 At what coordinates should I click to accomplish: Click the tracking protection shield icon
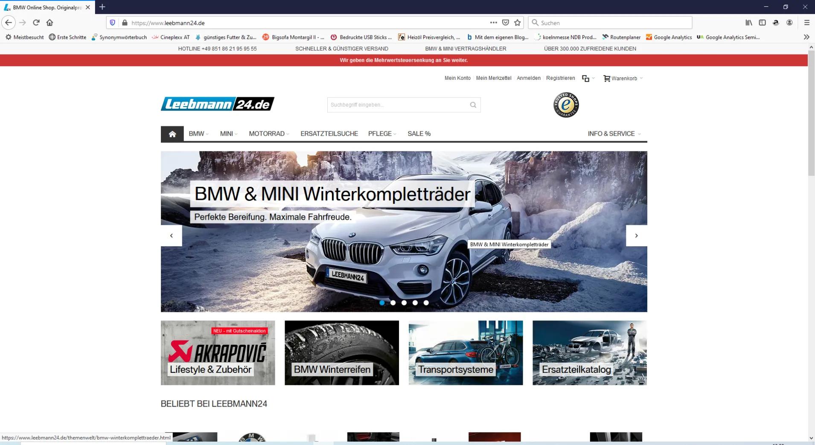tap(112, 23)
